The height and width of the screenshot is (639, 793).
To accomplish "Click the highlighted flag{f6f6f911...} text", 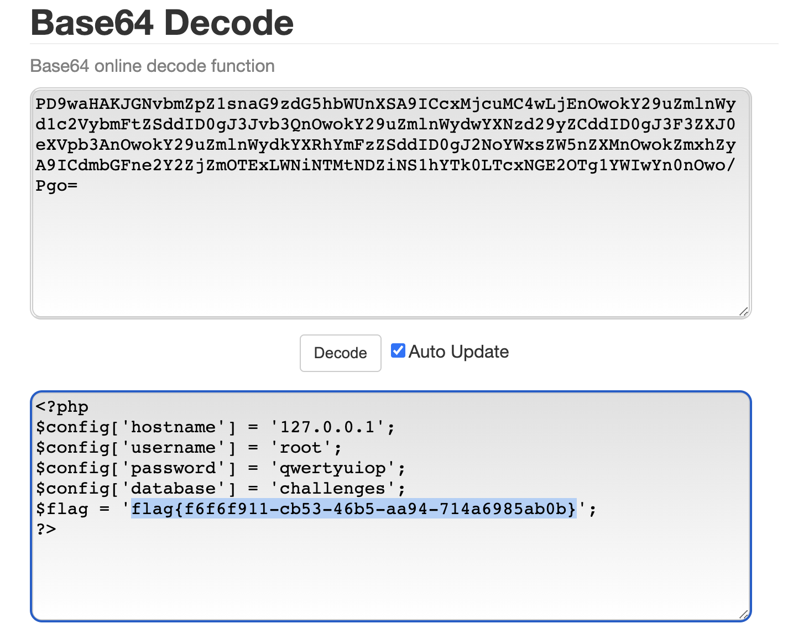I will (x=354, y=509).
